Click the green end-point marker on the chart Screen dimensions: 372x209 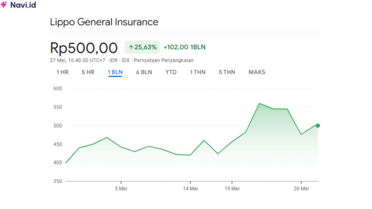[x=318, y=126]
